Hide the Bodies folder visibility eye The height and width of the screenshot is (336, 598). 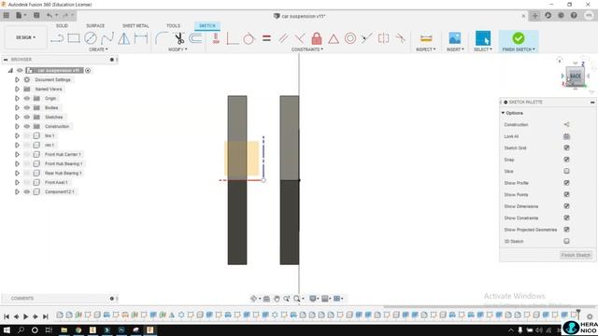[x=27, y=108]
